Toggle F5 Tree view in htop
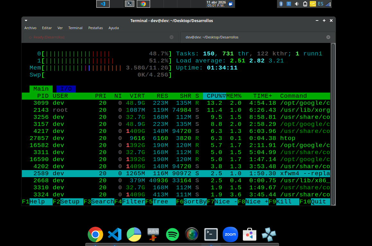This screenshot has height=246, width=372. (161, 202)
